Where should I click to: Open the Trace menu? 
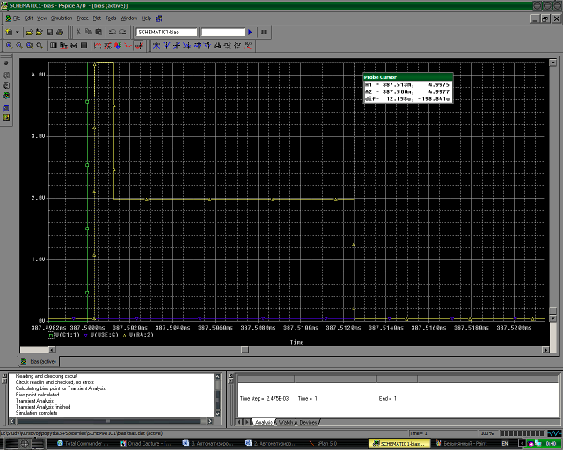(x=83, y=18)
